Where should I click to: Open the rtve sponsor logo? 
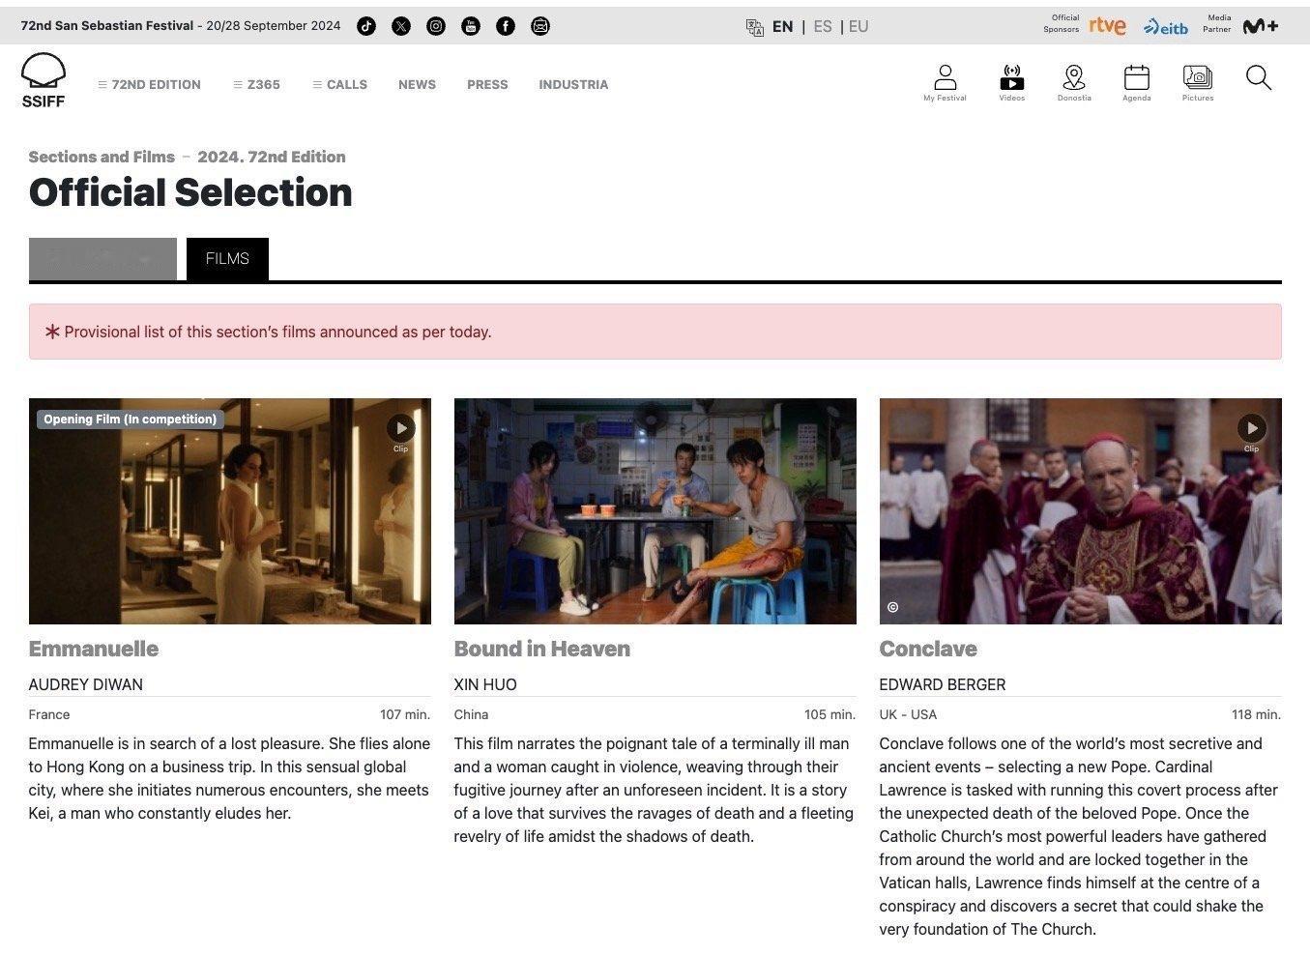coord(1107,26)
